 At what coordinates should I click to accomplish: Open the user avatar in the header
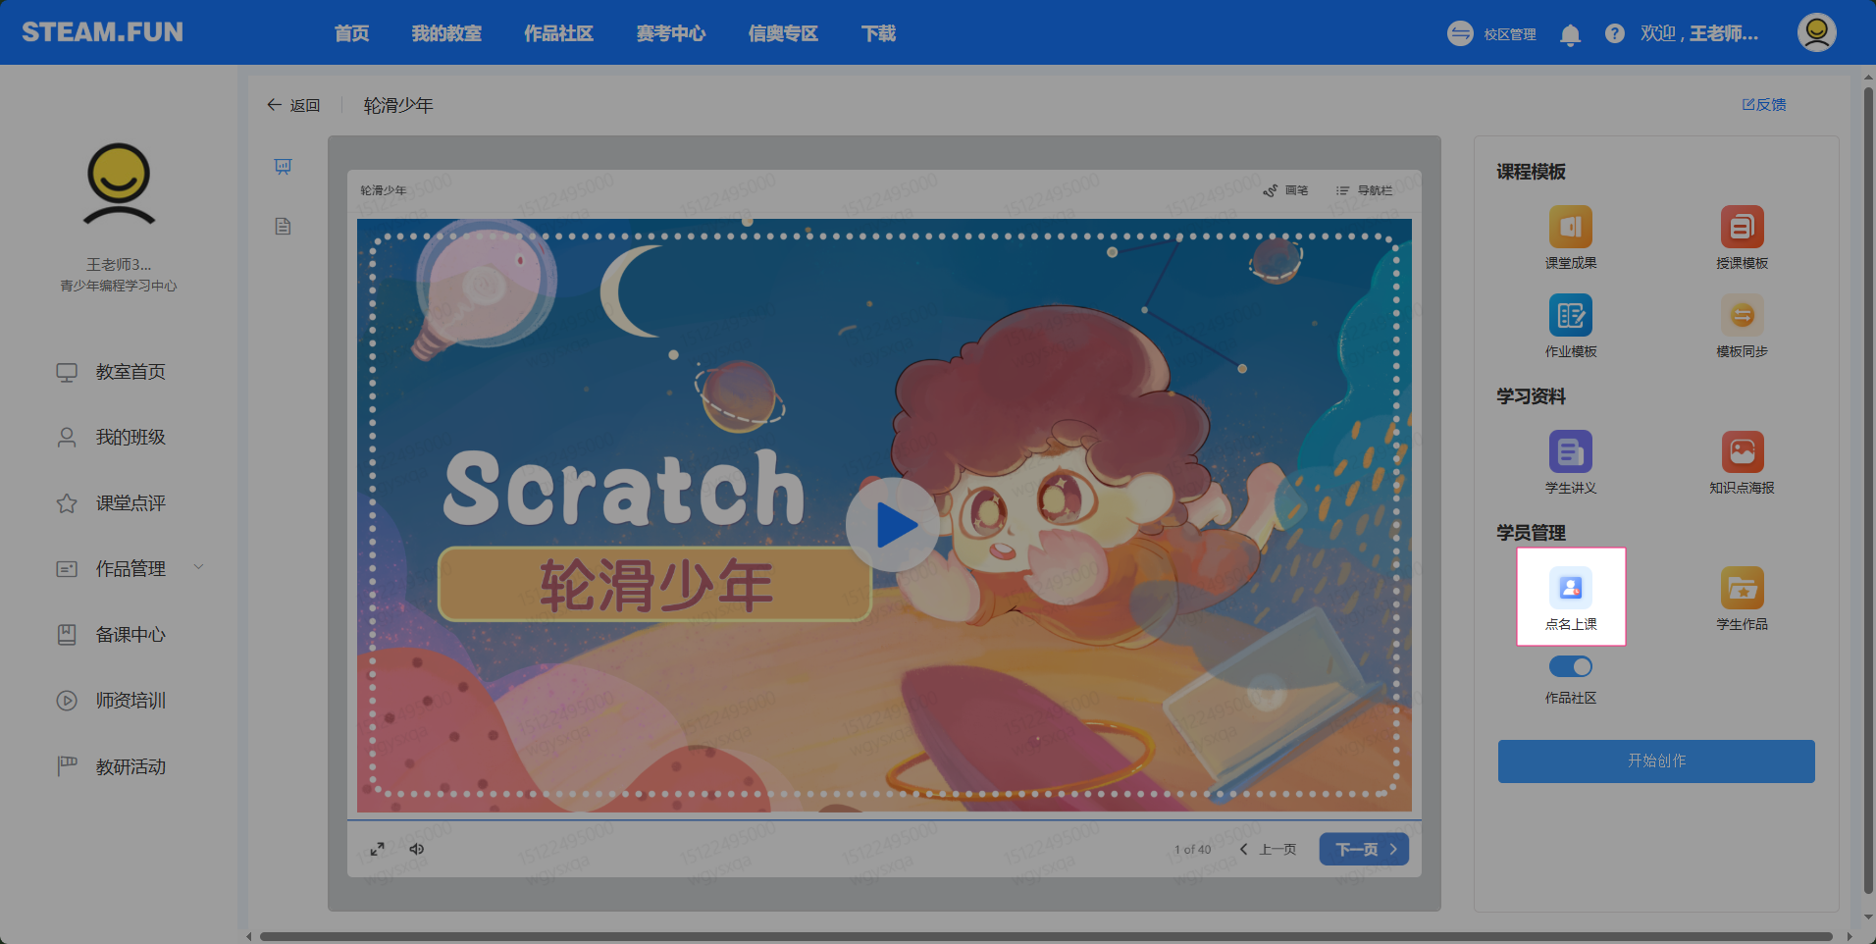(1816, 32)
